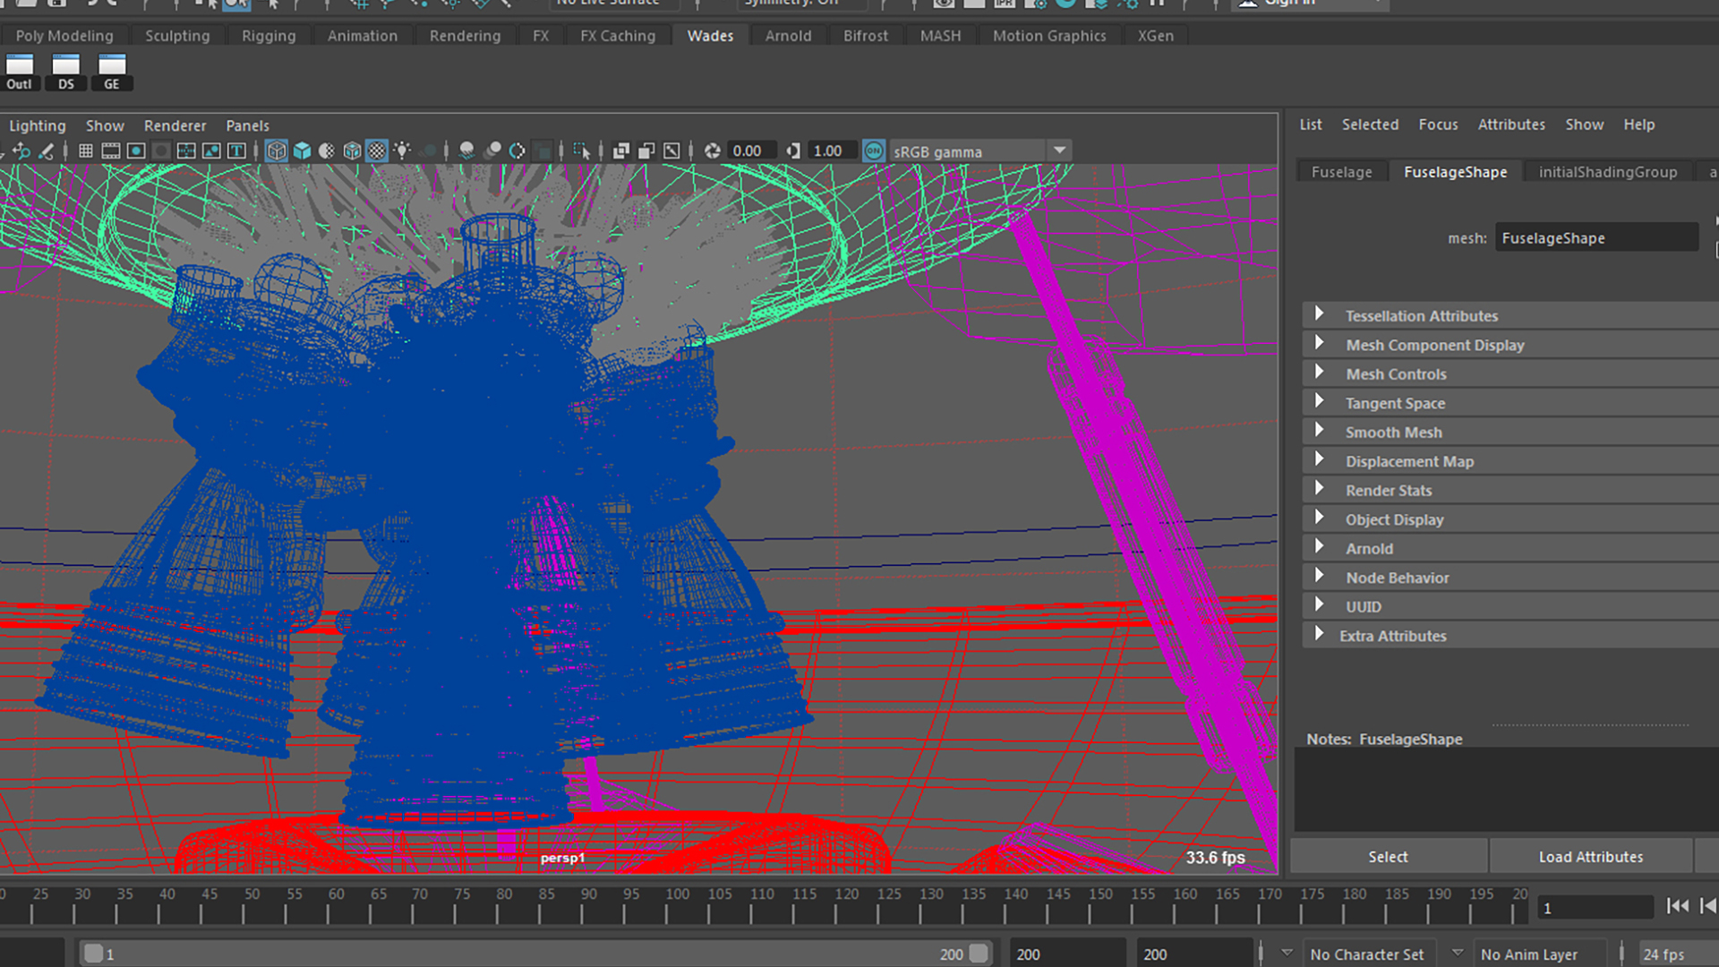Toggle film gate icon in panel toolbar
The width and height of the screenshot is (1719, 967).
pyautogui.click(x=110, y=151)
